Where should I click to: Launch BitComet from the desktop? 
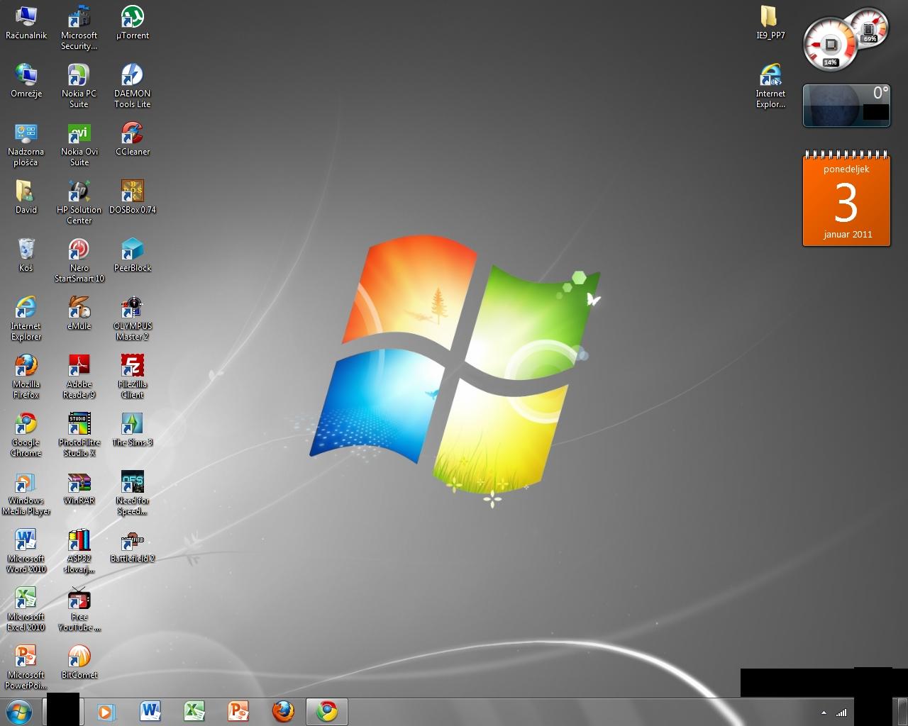tap(79, 662)
